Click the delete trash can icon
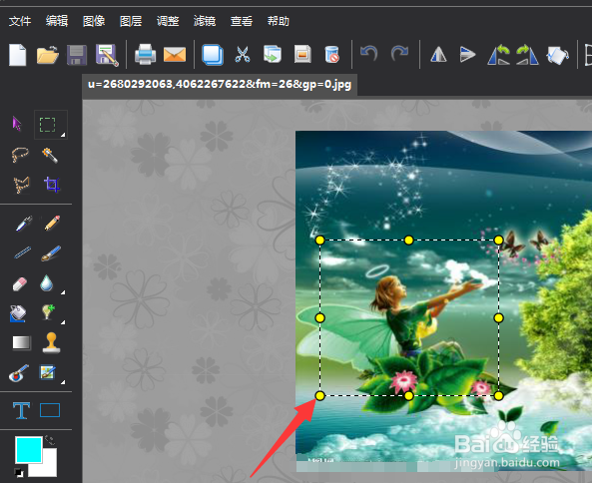Viewport: 592px width, 483px height. 331,54
